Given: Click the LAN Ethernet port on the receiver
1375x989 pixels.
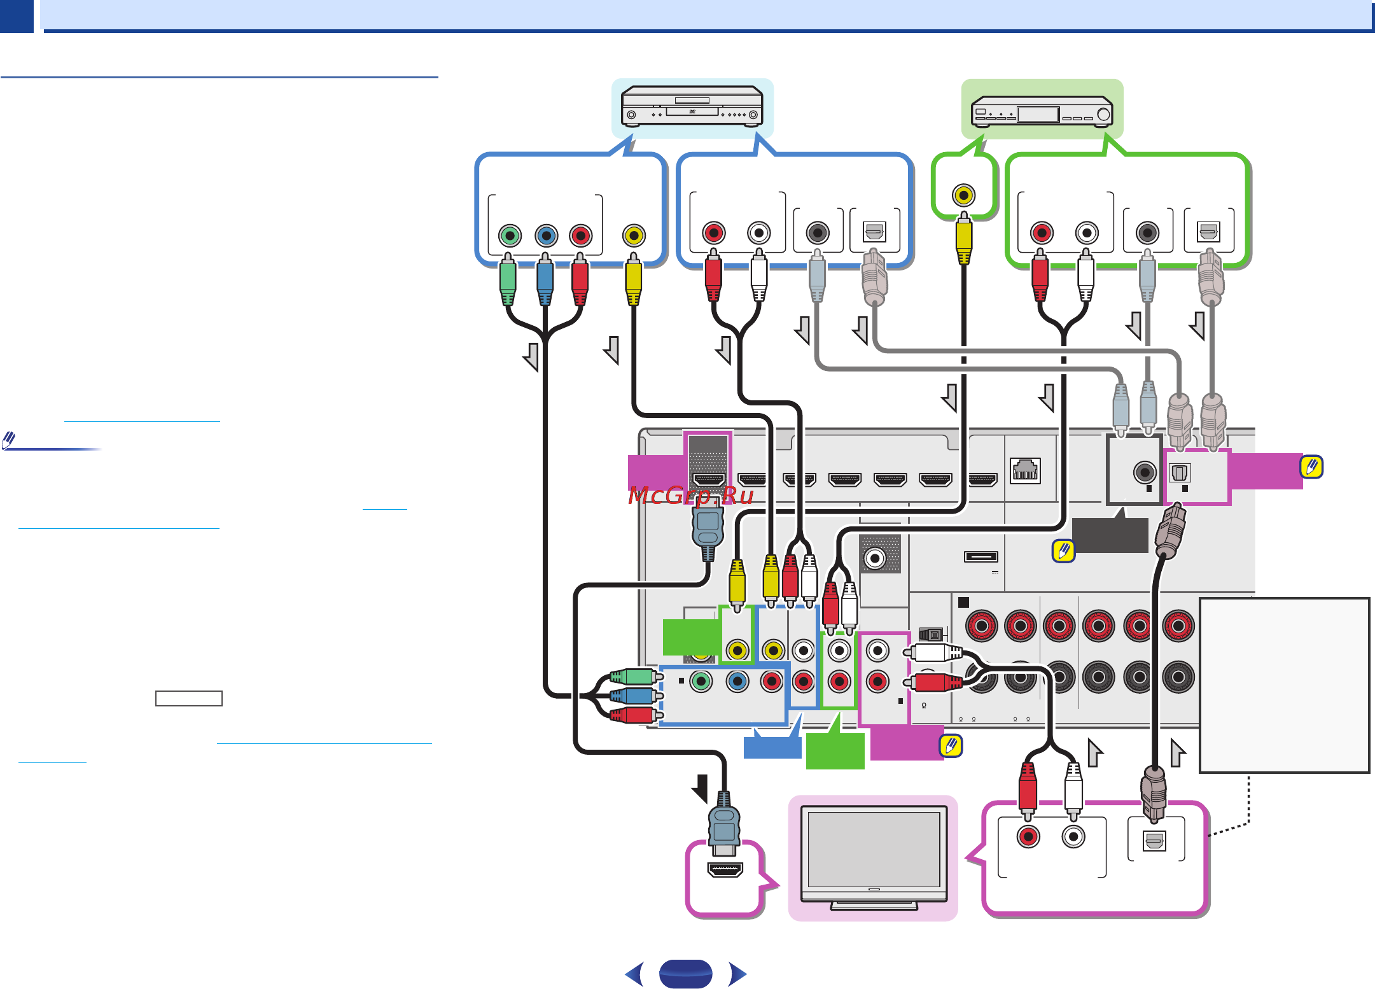Looking at the screenshot, I should pyautogui.click(x=1026, y=471).
